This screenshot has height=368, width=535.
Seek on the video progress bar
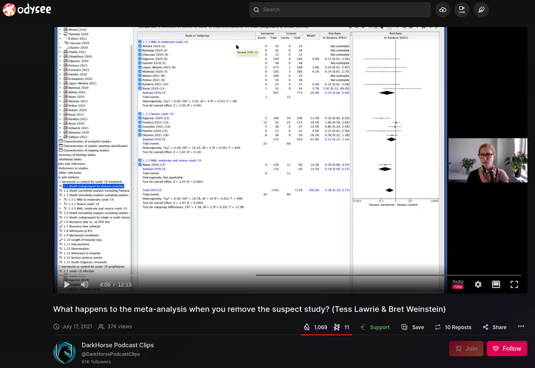coord(290,275)
